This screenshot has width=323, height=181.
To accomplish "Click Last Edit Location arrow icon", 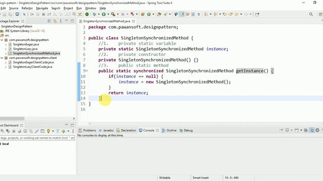I will click(x=225, y=14).
